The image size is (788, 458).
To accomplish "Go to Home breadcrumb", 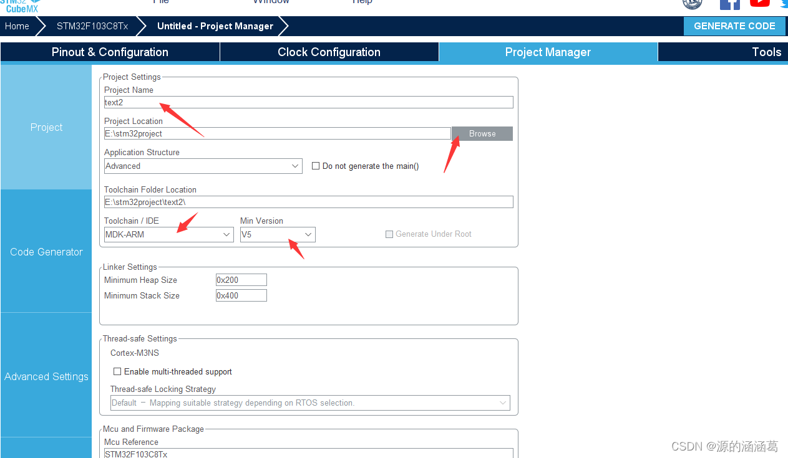I will 17,26.
